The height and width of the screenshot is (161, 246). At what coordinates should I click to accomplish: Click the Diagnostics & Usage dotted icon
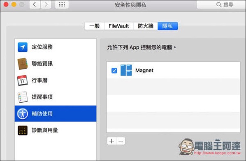coord(23,130)
